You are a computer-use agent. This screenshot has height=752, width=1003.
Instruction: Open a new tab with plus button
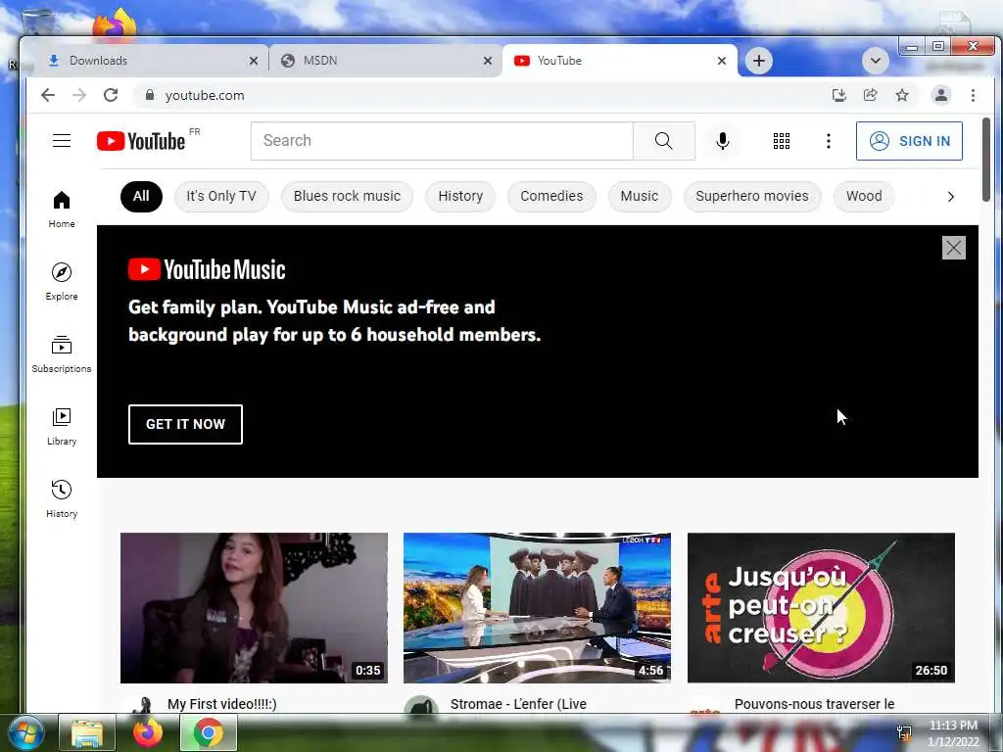coord(759,61)
